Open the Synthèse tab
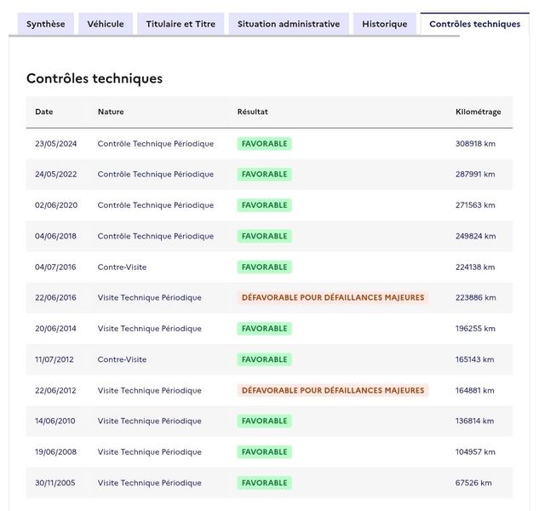 [46, 24]
